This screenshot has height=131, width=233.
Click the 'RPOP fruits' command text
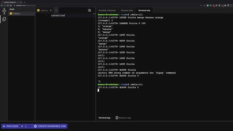coord(127,41)
